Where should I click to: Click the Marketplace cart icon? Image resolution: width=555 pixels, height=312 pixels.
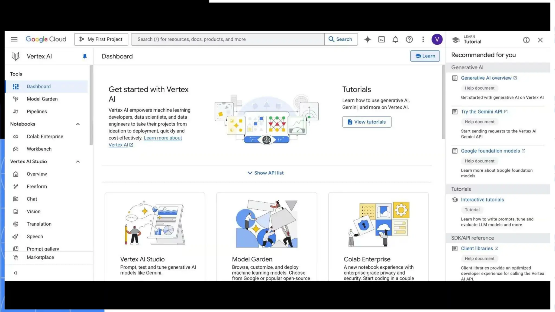click(x=16, y=258)
